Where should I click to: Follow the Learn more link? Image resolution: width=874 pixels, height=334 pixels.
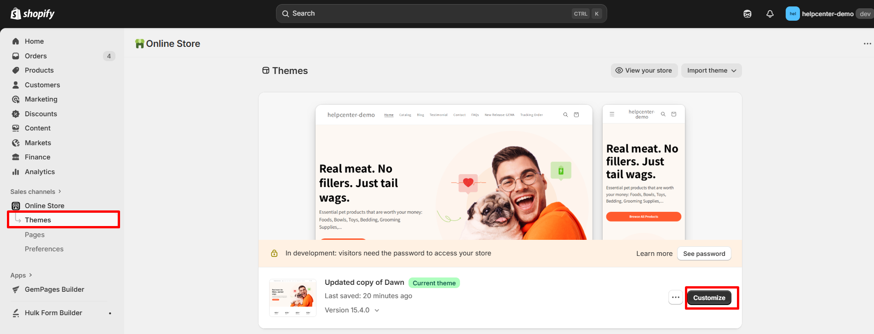click(x=654, y=254)
